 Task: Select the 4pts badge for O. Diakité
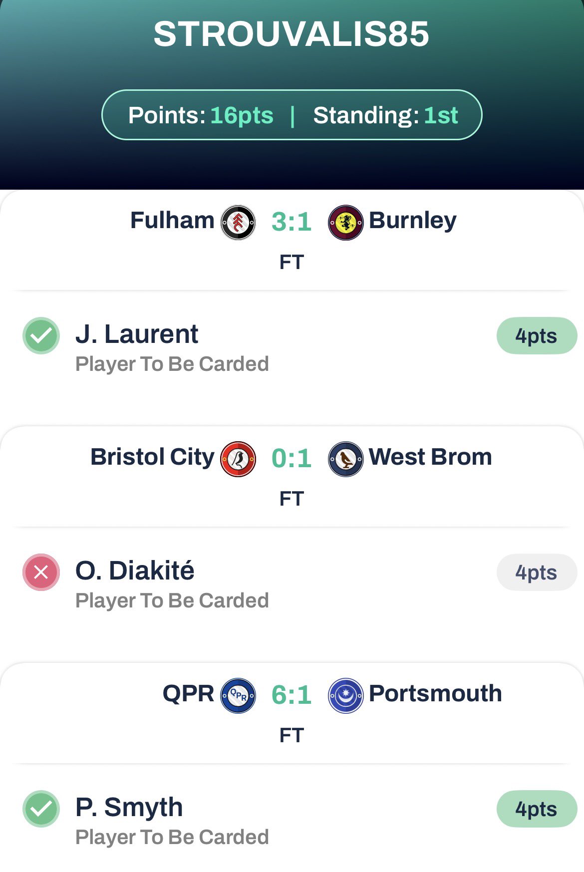pos(536,573)
